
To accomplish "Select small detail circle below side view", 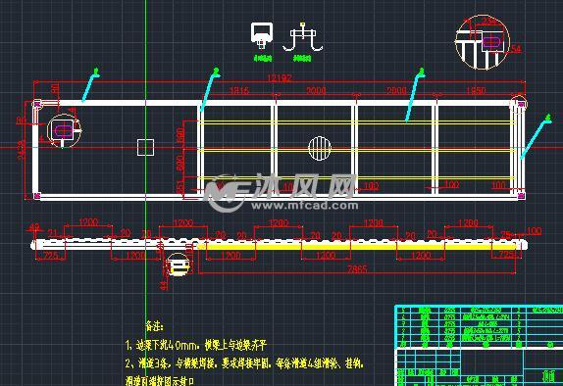I will (x=179, y=265).
